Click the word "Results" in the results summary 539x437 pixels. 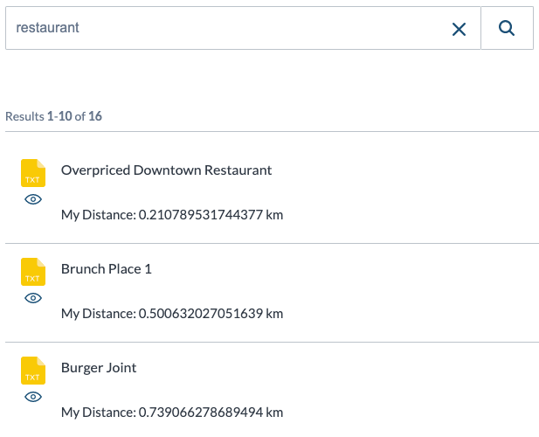tap(24, 116)
